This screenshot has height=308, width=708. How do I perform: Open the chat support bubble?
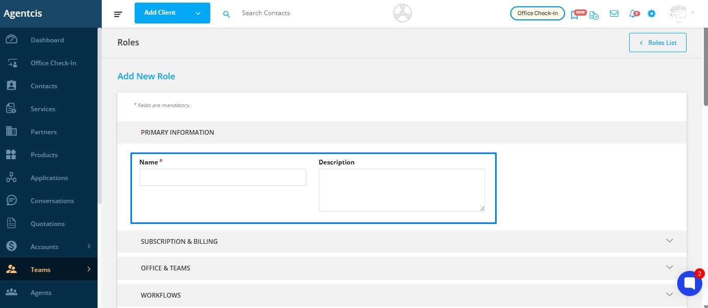(689, 283)
